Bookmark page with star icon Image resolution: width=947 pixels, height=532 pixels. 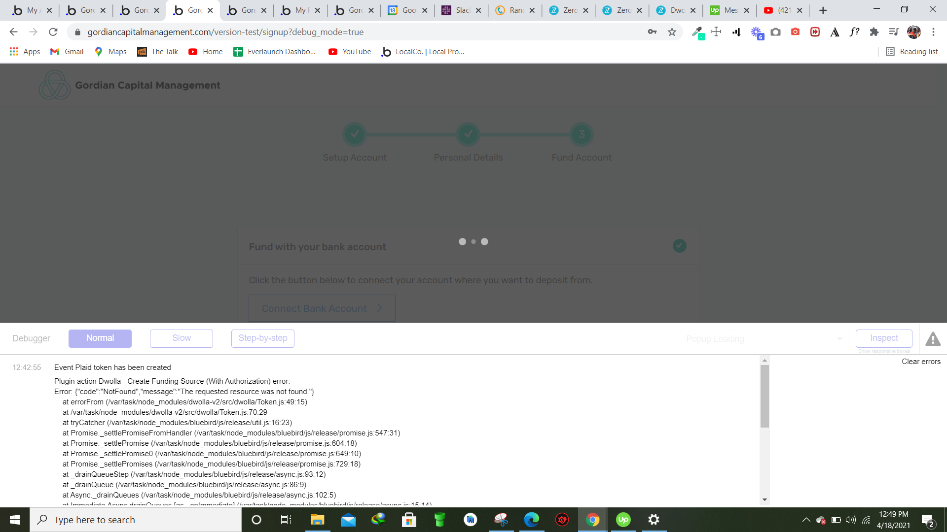coord(672,32)
